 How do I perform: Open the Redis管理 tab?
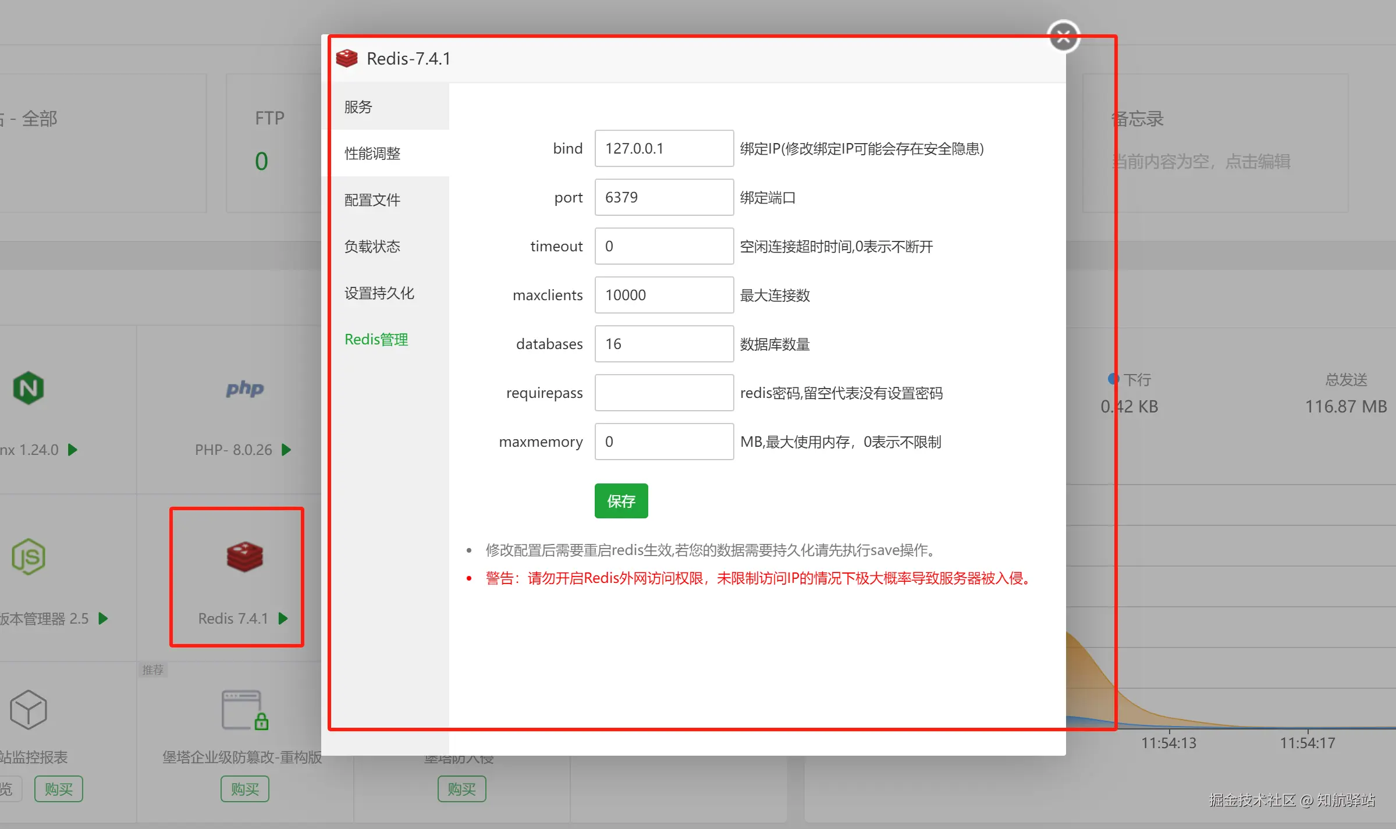tap(385, 340)
